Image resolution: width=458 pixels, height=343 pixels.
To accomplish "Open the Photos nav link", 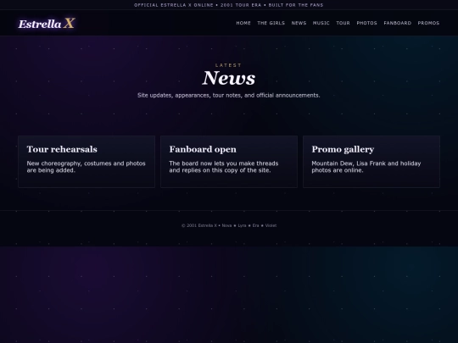I will coord(367,23).
